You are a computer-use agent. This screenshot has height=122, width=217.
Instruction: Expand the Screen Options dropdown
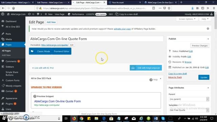pyautogui.click(x=187, y=19)
